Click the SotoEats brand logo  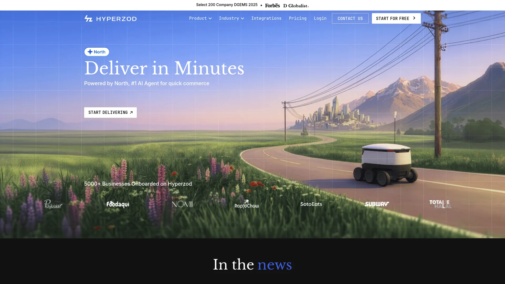pyautogui.click(x=311, y=204)
